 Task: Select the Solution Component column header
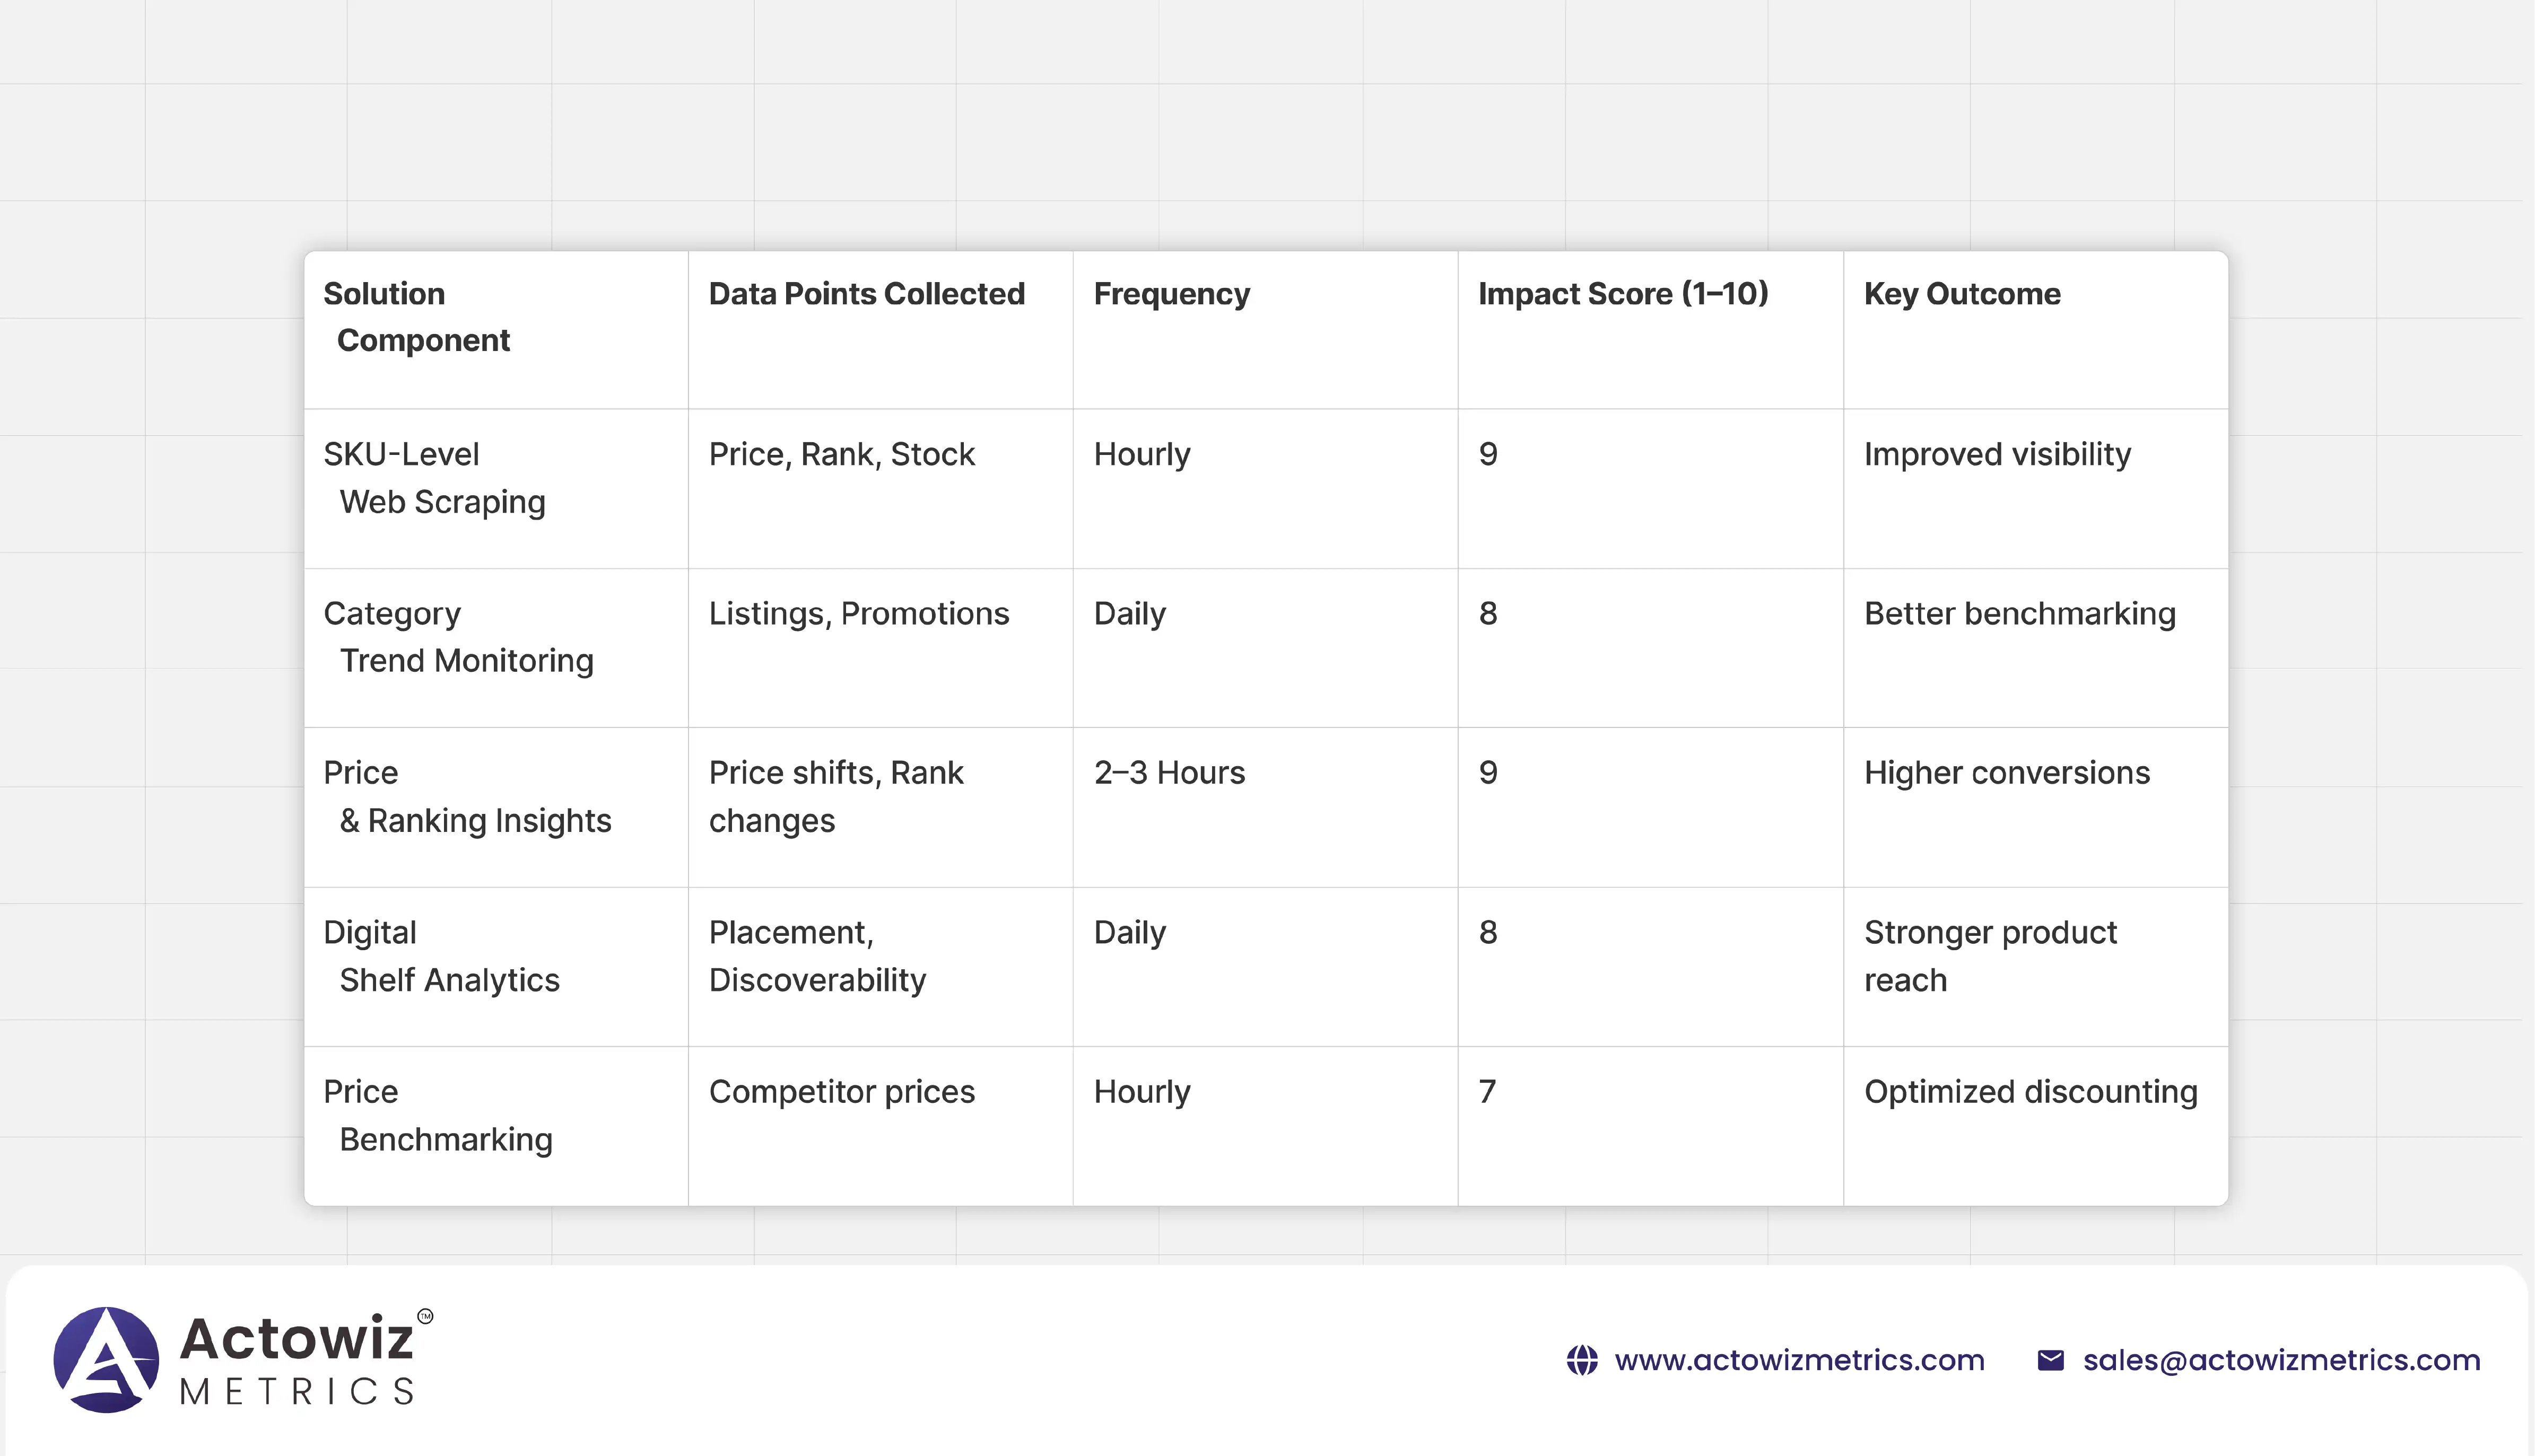click(416, 317)
